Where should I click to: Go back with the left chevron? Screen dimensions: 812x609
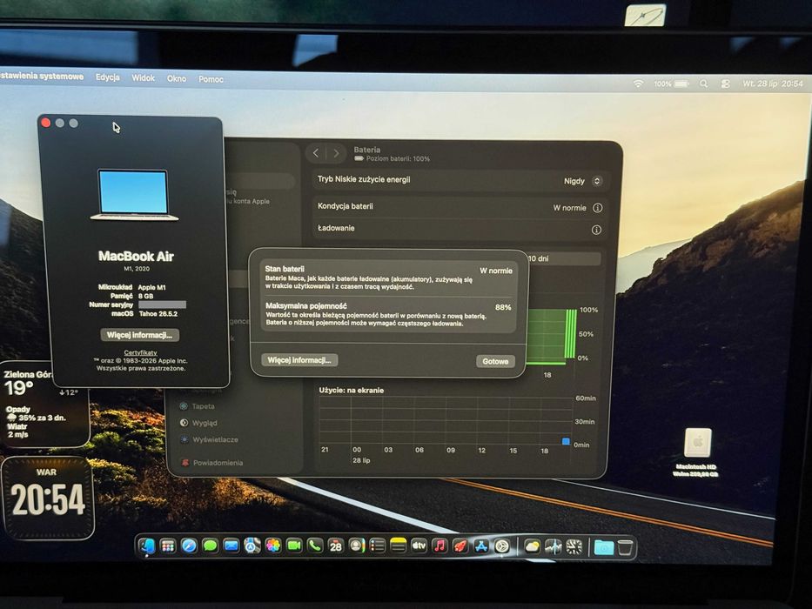[315, 153]
